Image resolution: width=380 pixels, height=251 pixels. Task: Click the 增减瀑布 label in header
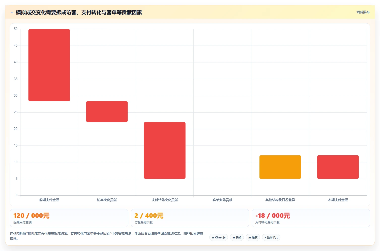[363, 12]
